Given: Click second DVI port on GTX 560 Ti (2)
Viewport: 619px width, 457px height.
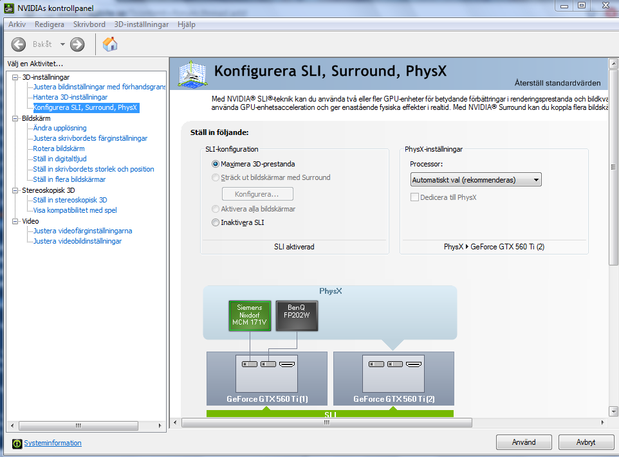Looking at the screenshot, I should 395,364.
